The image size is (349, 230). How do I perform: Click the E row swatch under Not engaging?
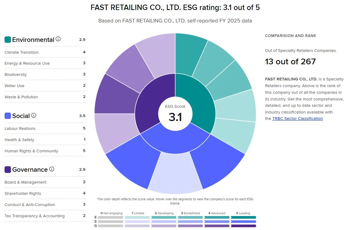click(x=111, y=217)
